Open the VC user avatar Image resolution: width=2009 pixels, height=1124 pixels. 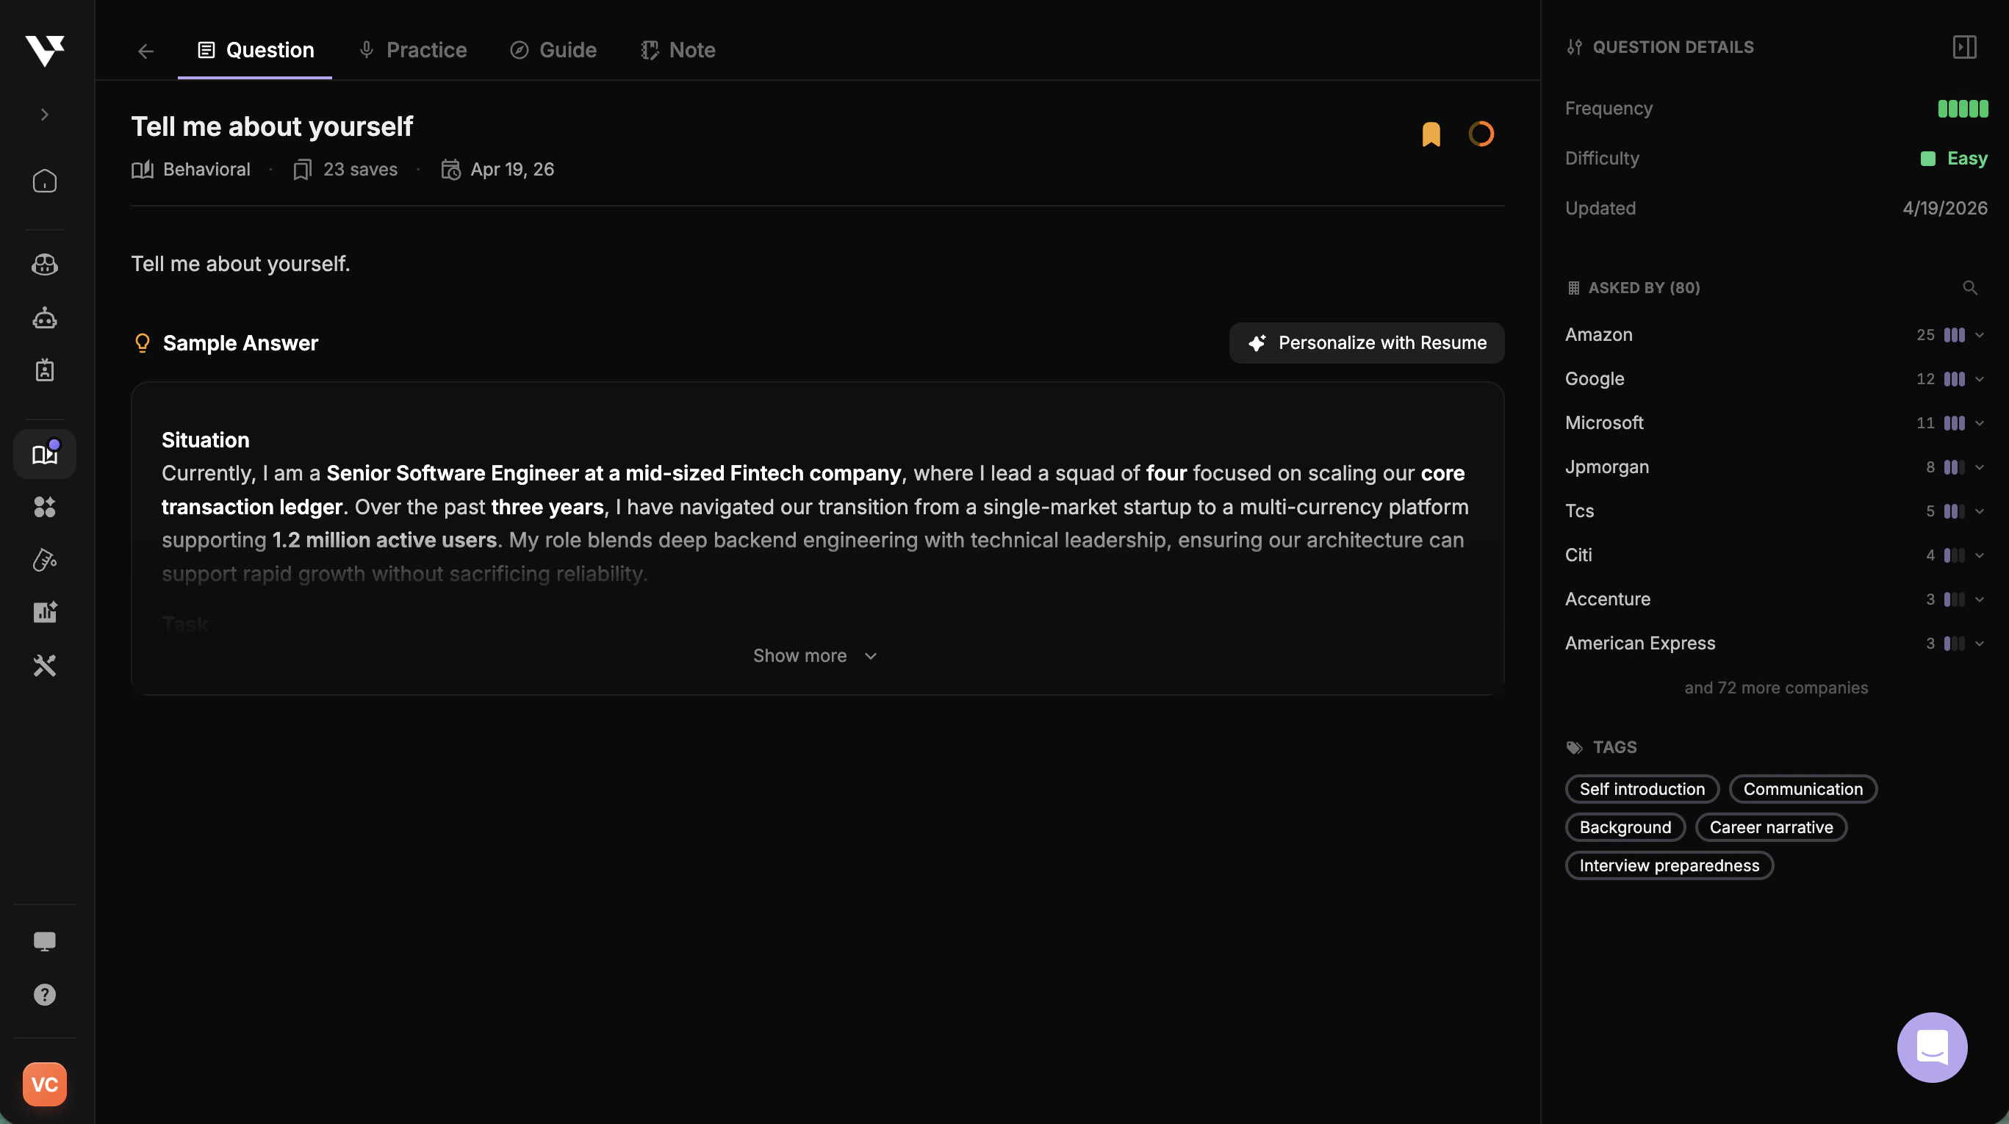pos(44,1084)
